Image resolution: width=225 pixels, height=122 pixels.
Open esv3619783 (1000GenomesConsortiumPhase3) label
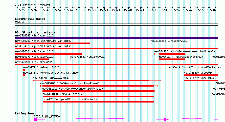coord(70,83)
